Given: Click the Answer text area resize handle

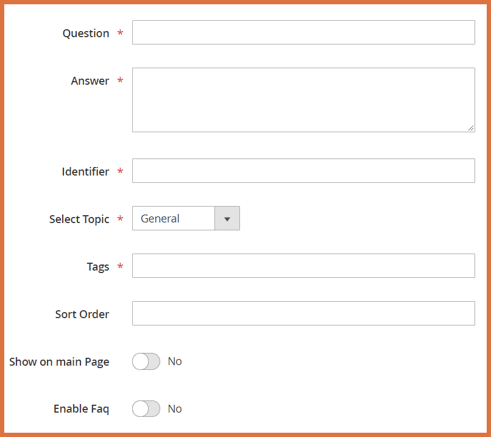Looking at the screenshot, I should coord(471,128).
